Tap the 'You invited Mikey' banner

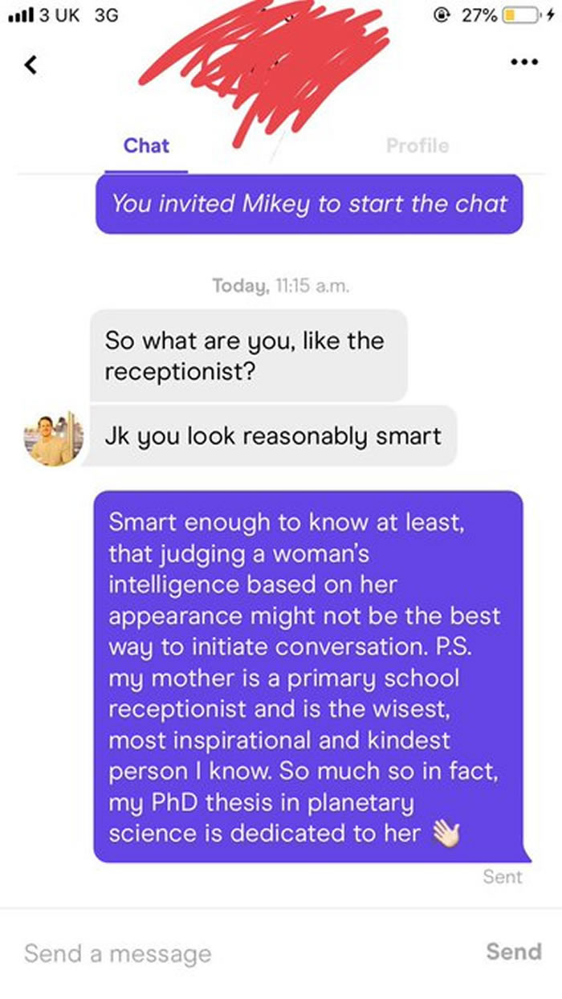tap(310, 203)
